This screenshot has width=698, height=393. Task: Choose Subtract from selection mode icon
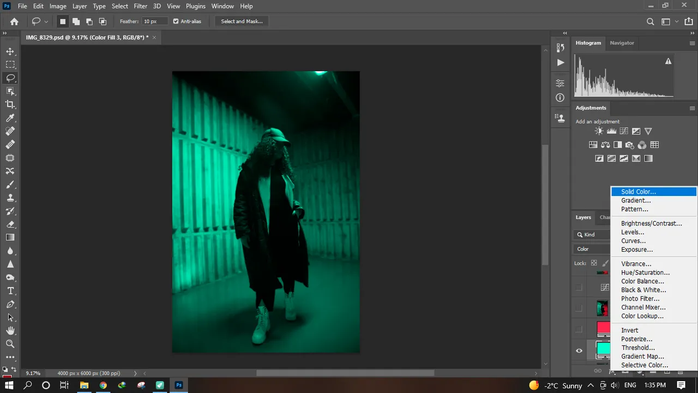pos(89,21)
